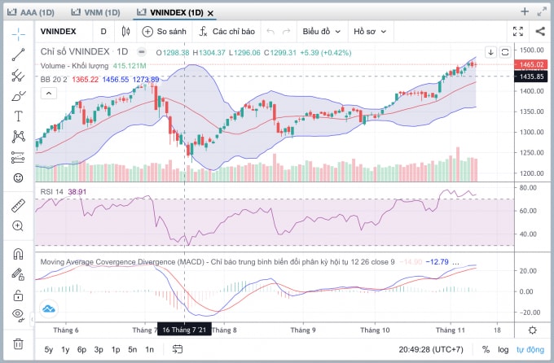Viewport: 554px width, 363px height.
Task: Switch to the VNM (1D) tab
Action: (x=96, y=13)
